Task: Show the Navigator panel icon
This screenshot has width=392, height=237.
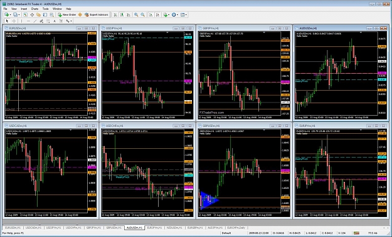Action: click(x=38, y=15)
